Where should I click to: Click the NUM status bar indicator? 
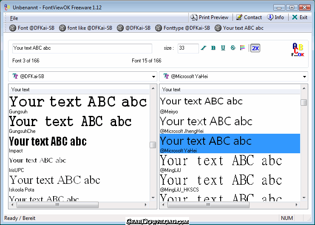(287, 218)
